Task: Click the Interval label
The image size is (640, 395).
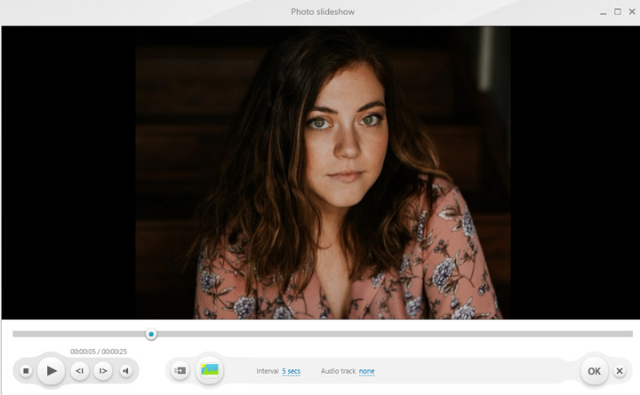Action: [268, 371]
